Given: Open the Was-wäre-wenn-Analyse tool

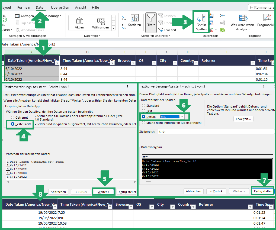Looking at the screenshot, I should tap(243, 22).
